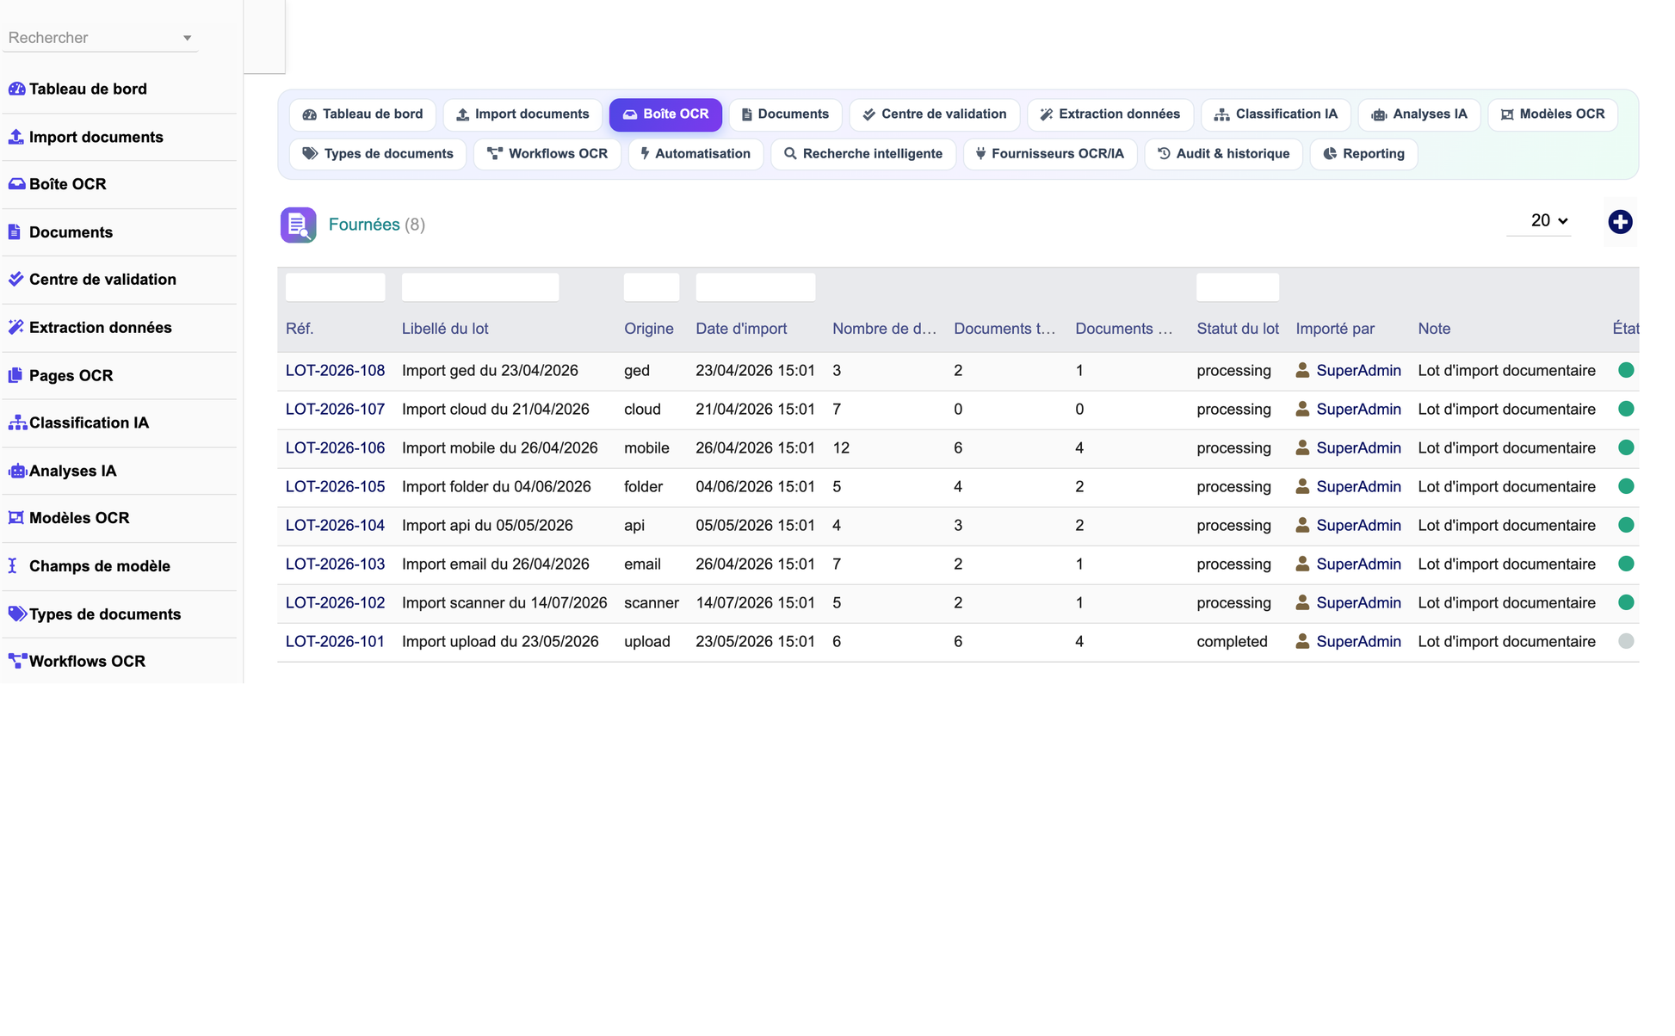Open the Rechercher dropdown arrow
1675x1036 pixels.
pyautogui.click(x=187, y=38)
